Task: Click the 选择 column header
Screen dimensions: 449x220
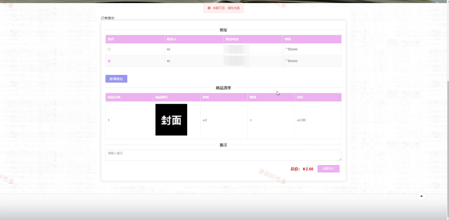Action: (135, 39)
